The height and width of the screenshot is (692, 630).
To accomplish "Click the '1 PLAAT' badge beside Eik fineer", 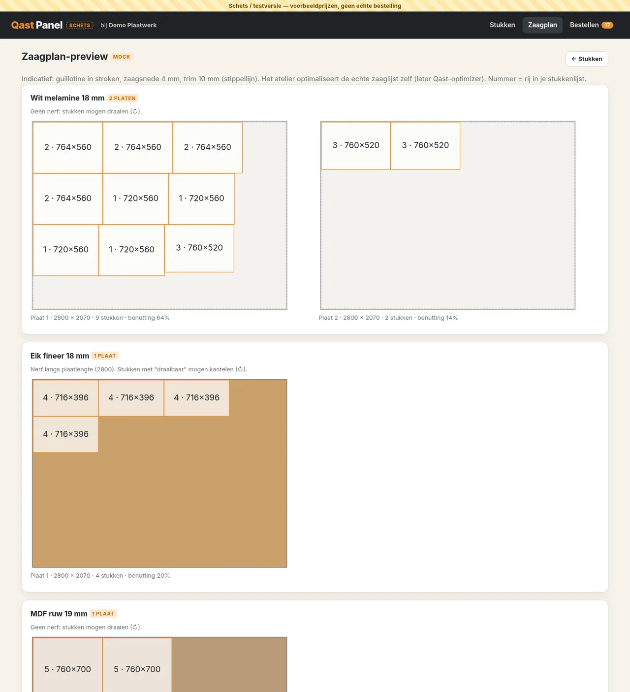I will tap(105, 356).
